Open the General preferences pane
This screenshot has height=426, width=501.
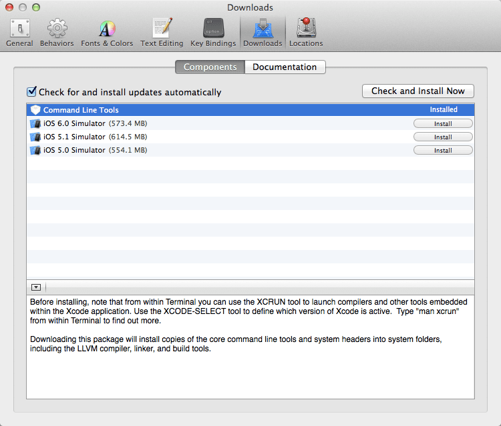pos(19,32)
